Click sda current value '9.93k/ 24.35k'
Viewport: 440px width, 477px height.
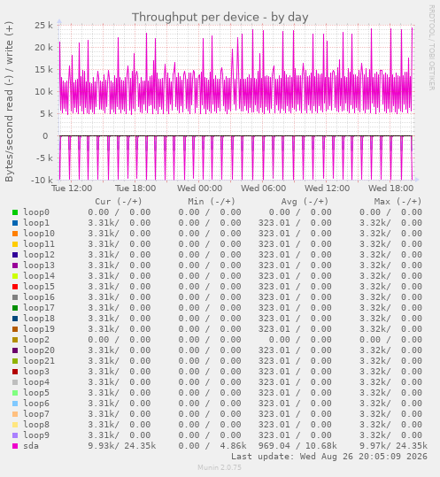pyautogui.click(x=121, y=446)
